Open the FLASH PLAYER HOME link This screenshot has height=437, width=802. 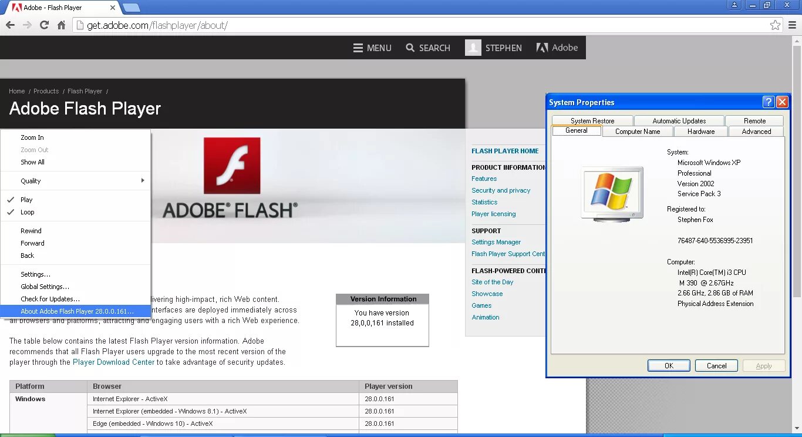(505, 151)
